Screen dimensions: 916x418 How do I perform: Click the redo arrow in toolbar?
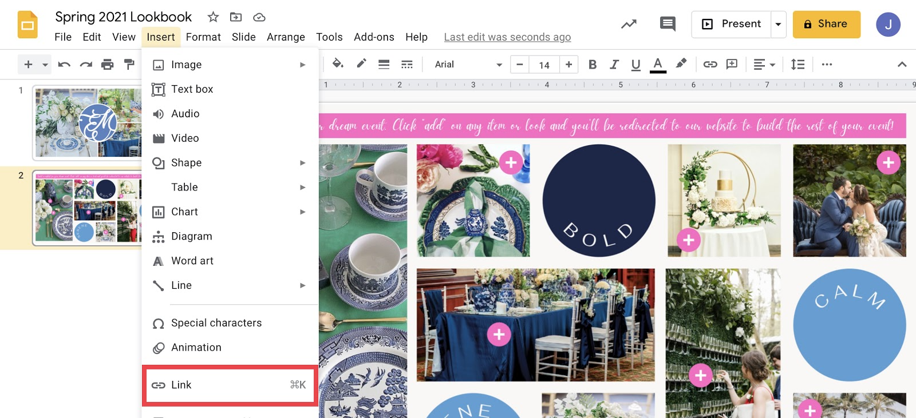click(x=86, y=65)
